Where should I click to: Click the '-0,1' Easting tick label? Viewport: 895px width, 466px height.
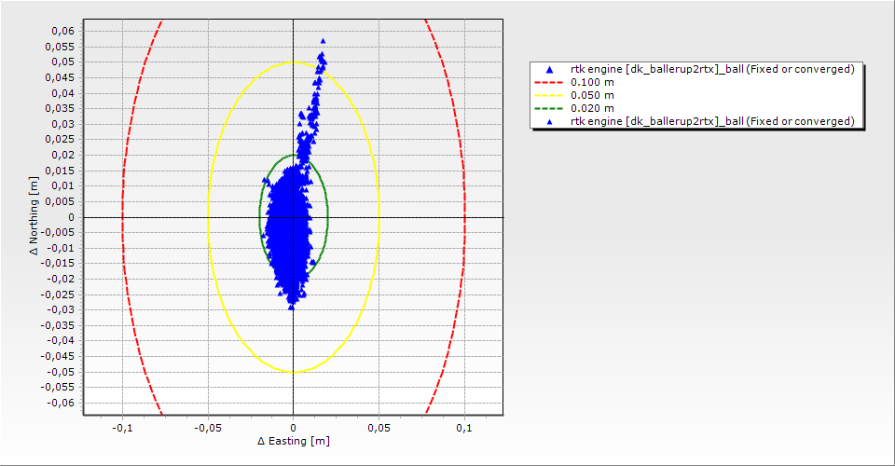point(121,428)
